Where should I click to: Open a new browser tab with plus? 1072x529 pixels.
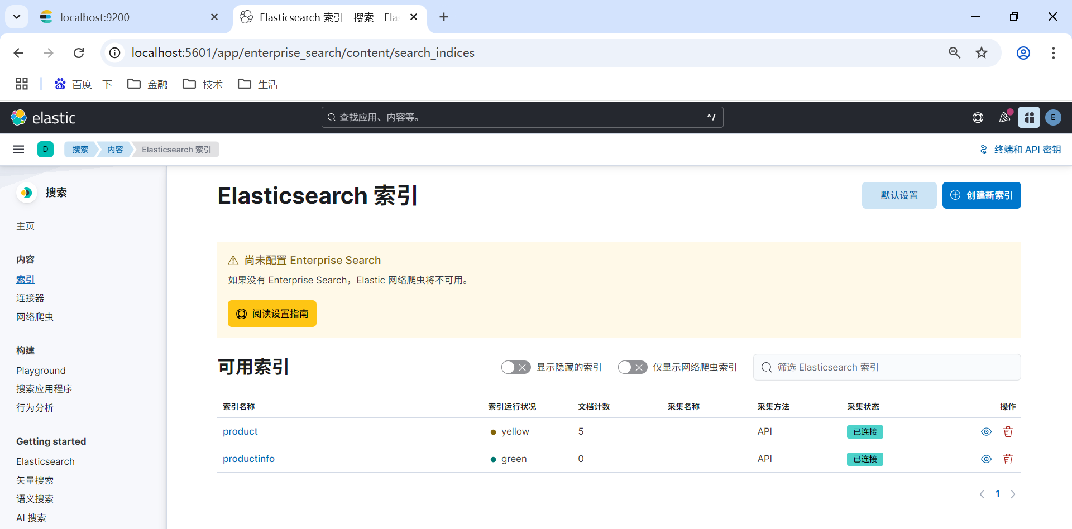[x=444, y=17]
